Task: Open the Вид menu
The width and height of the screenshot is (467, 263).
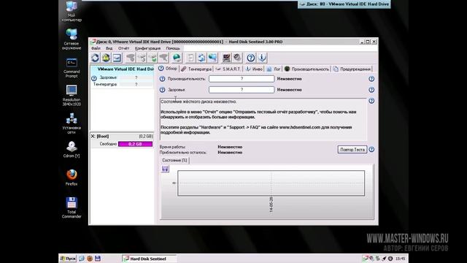Action: click(x=109, y=48)
